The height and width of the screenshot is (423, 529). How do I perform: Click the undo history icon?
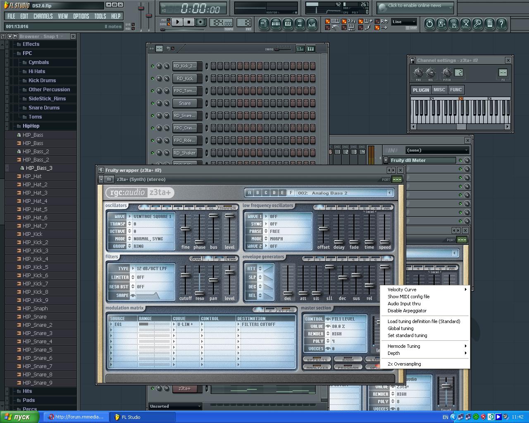pos(429,24)
